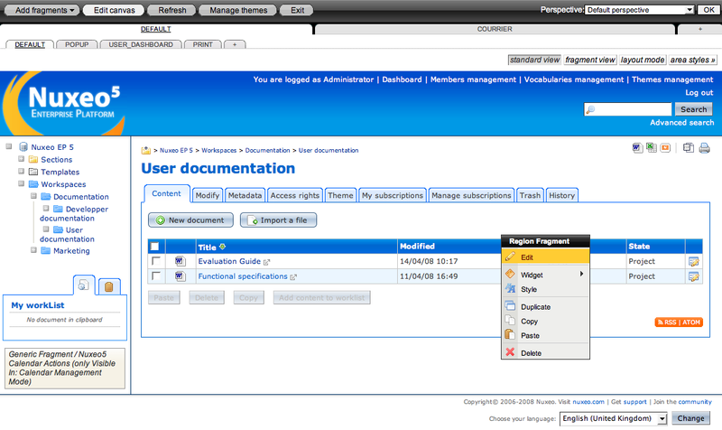Screen dimensions: 722x430
Task: Expand the Sections tree node
Action: [x=21, y=159]
